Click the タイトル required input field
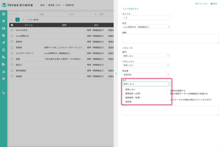Image resolution: width=223 pixels, height=147 pixels. coord(146,18)
